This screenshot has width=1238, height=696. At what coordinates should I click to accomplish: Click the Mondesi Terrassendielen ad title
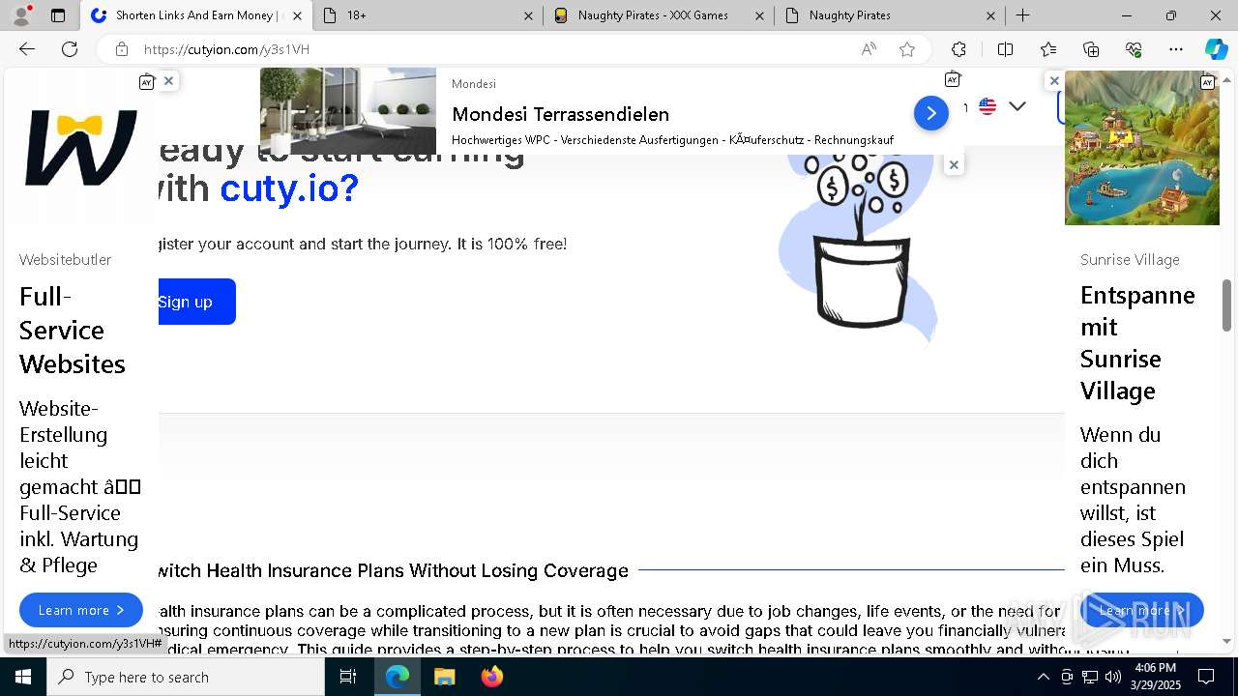(x=560, y=114)
